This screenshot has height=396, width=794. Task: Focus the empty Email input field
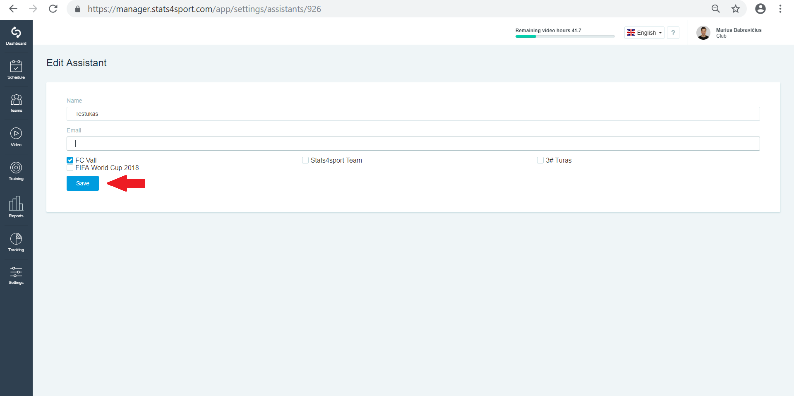[413, 144]
